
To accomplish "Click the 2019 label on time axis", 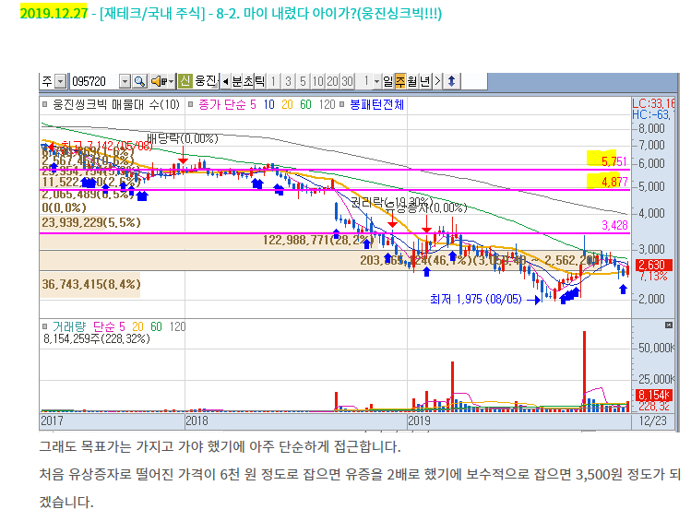I will tap(419, 421).
